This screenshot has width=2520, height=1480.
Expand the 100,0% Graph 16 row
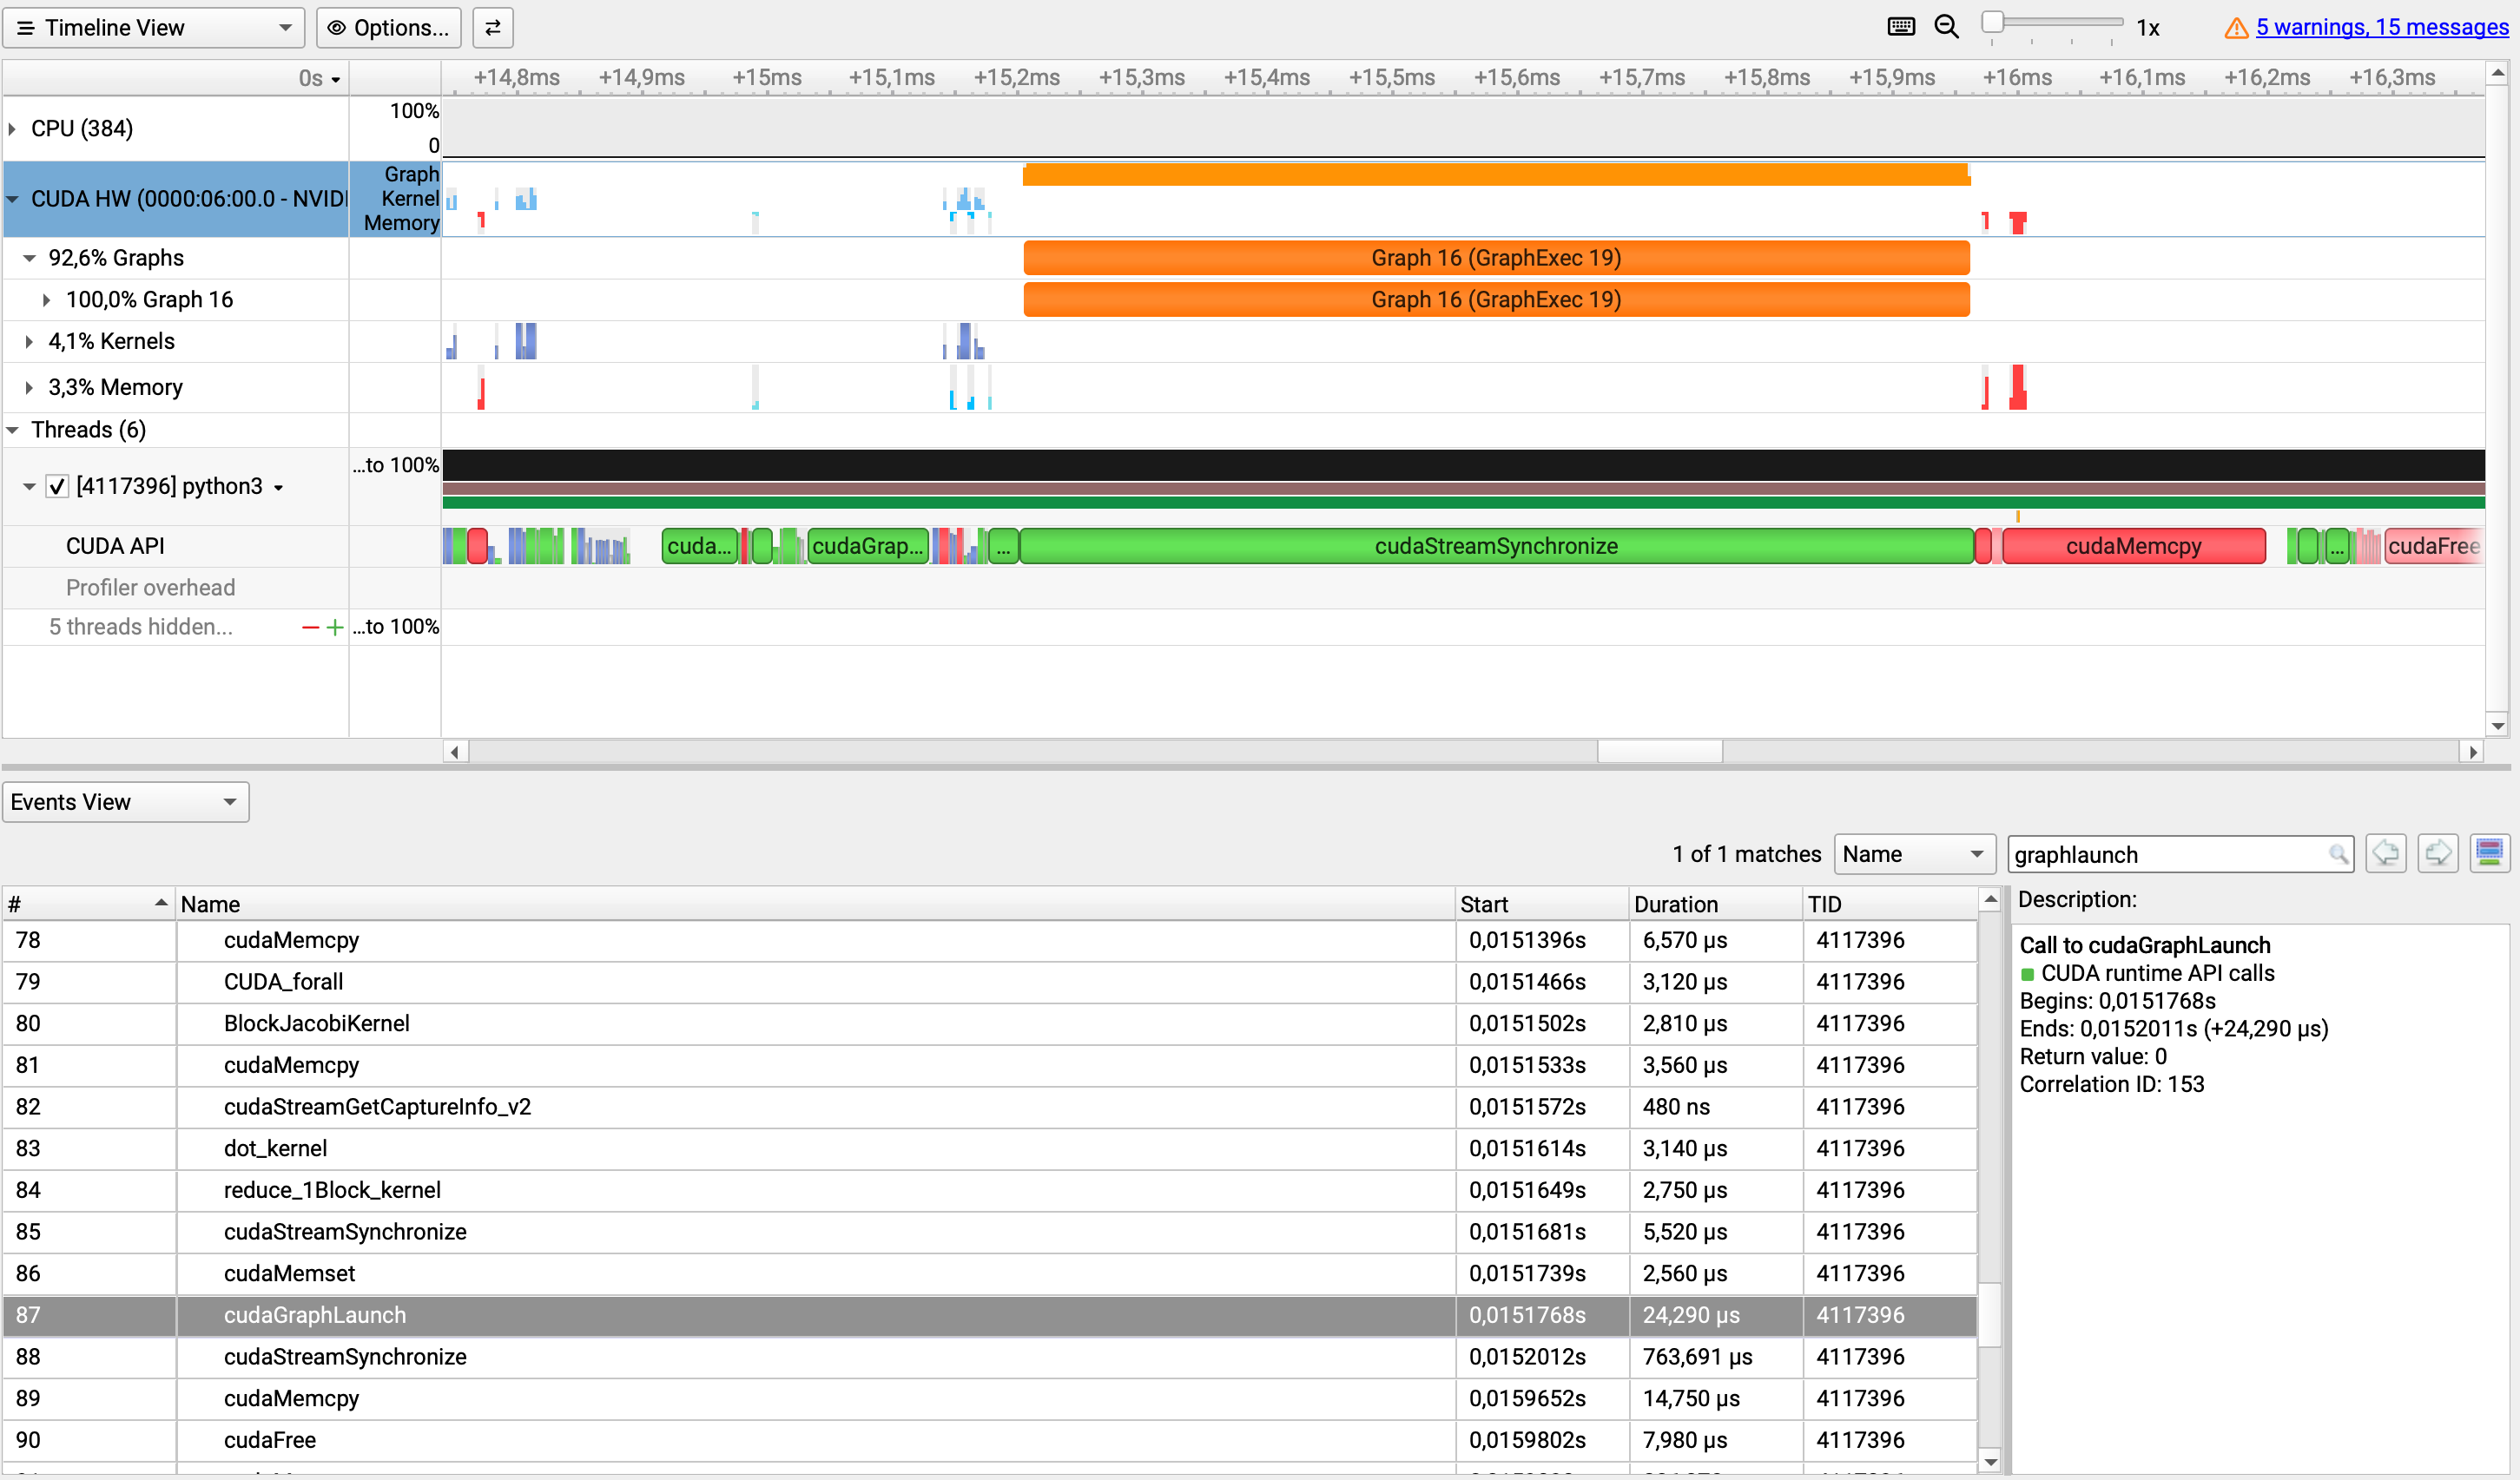click(x=46, y=299)
